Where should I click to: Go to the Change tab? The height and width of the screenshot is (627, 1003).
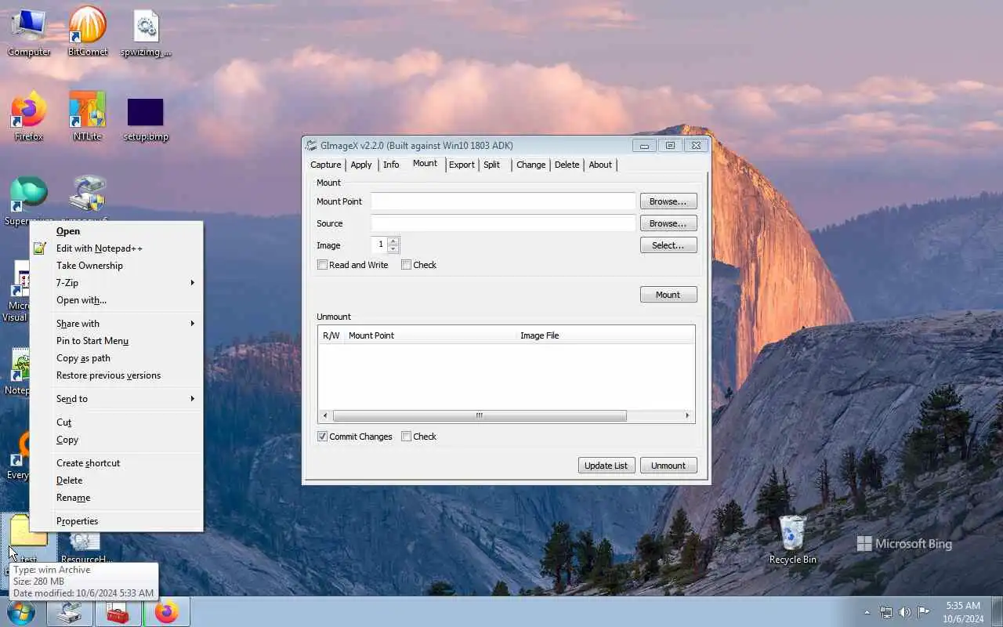click(530, 165)
